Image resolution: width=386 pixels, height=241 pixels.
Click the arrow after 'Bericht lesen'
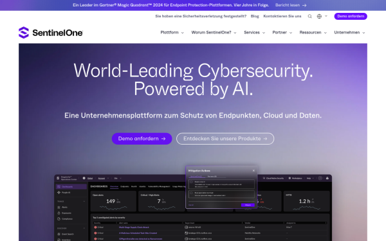point(304,5)
